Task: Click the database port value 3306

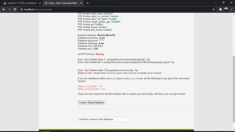Action: pyautogui.click(x=95, y=49)
